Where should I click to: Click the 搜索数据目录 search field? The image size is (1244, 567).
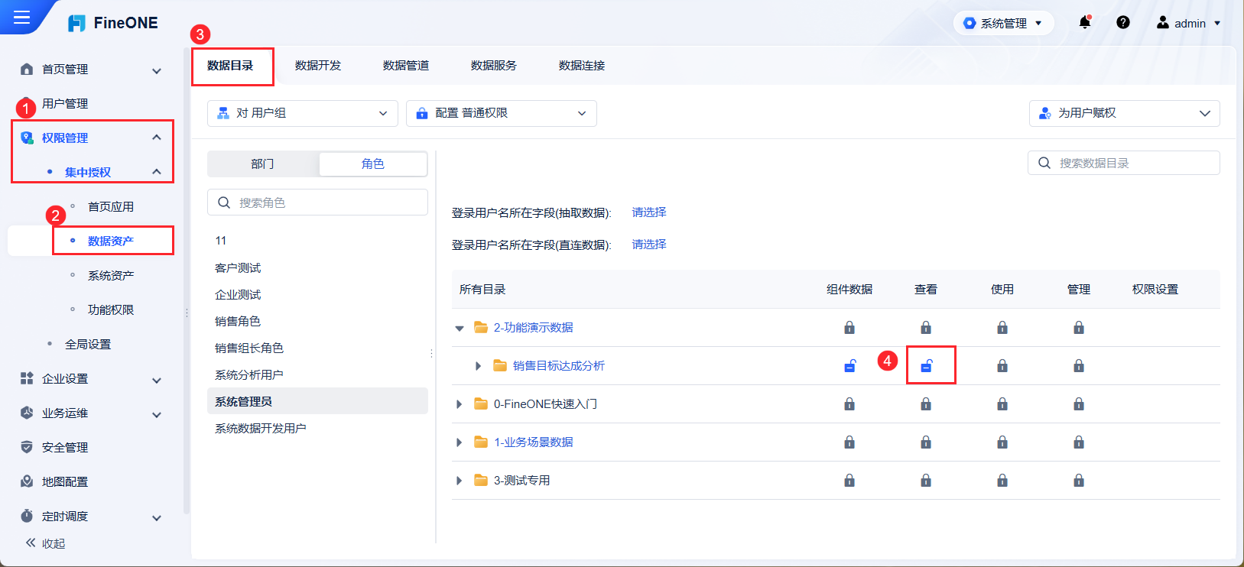[x=1132, y=163]
